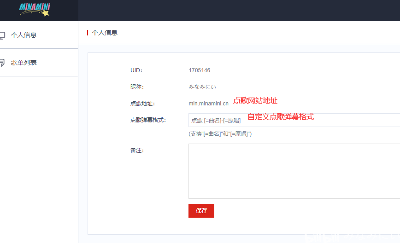Screen dimensions: 400x243
Task: Select the UID value 1705146
Action: pos(200,70)
